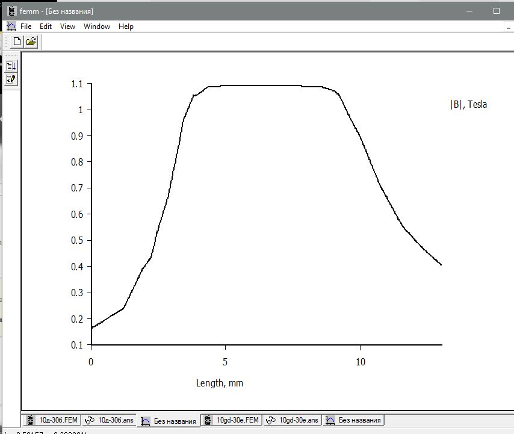Open the Edit menu

click(46, 26)
